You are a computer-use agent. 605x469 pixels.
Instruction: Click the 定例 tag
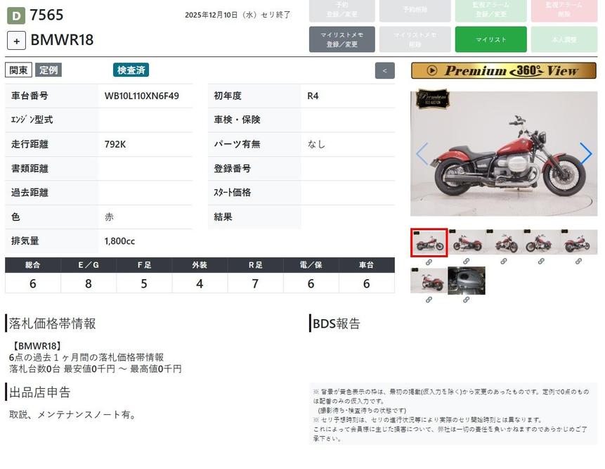pos(48,70)
